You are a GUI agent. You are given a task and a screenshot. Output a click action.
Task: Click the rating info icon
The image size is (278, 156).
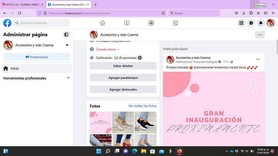pyautogui.click(x=140, y=58)
